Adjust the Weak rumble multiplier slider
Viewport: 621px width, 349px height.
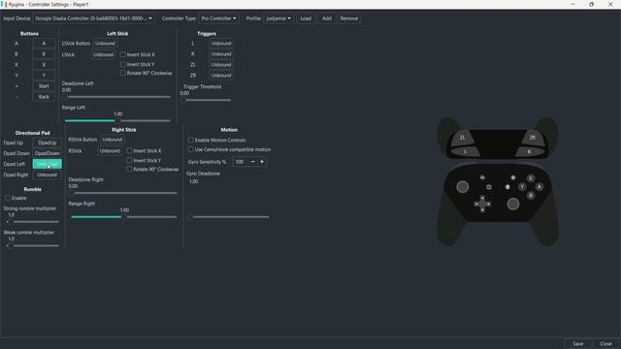(x=33, y=245)
